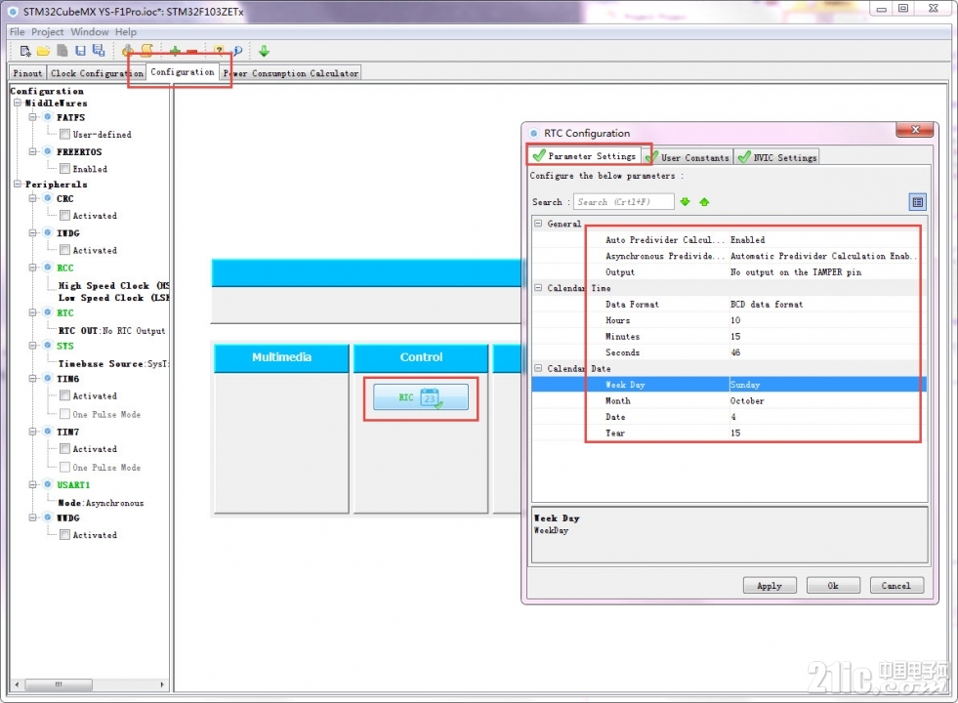Collapse the MiddleWares tree node
This screenshot has height=703, width=958.
(x=18, y=103)
